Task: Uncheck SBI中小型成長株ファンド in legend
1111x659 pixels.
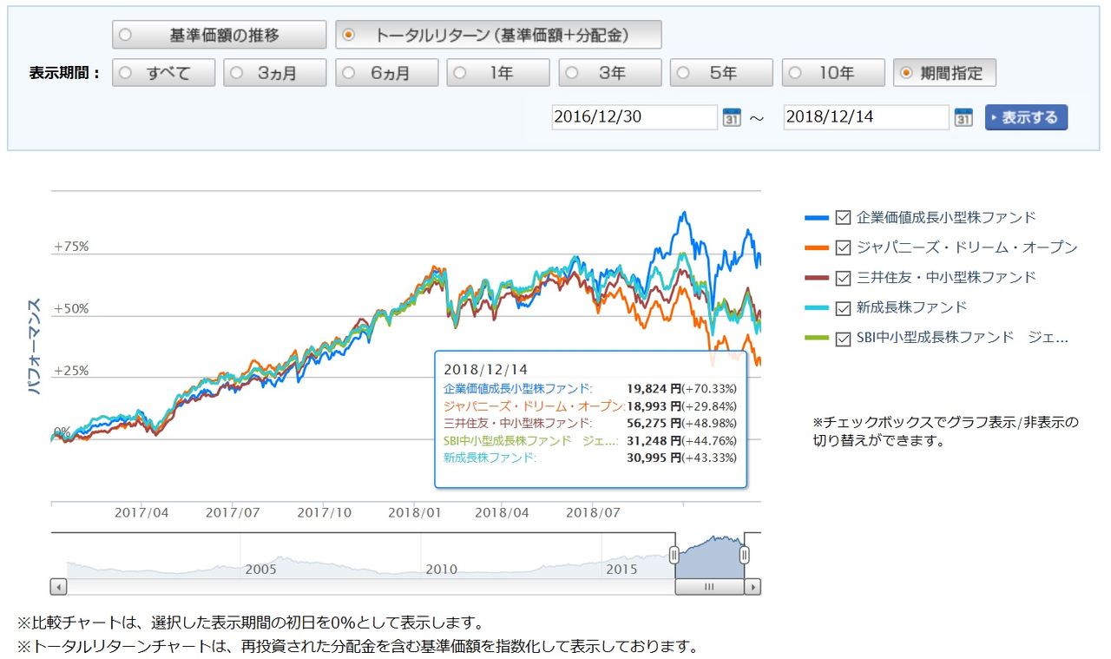Action: (x=843, y=339)
